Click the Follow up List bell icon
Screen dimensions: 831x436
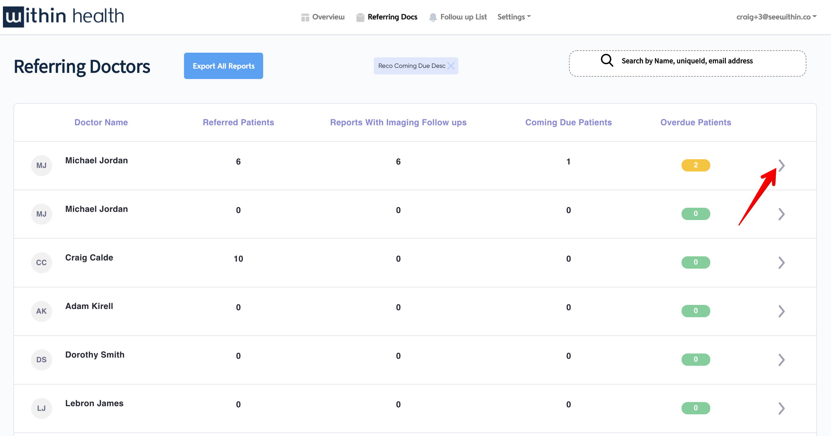click(x=433, y=17)
